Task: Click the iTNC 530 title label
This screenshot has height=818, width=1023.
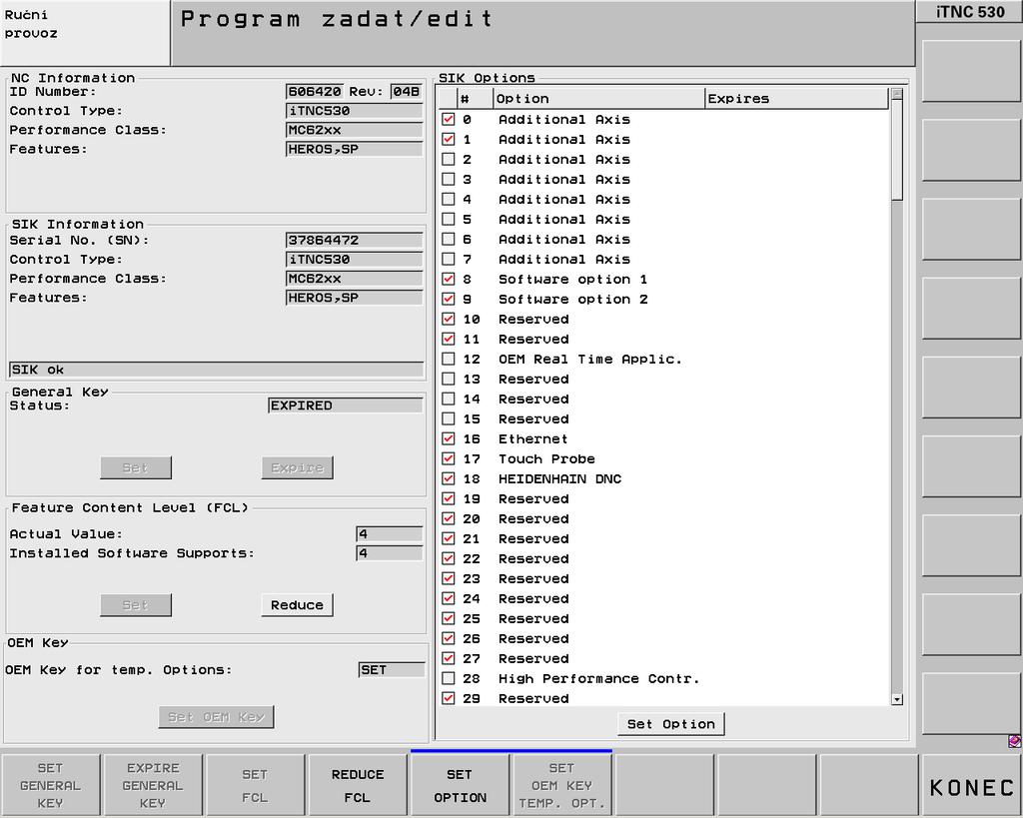Action: 970,12
